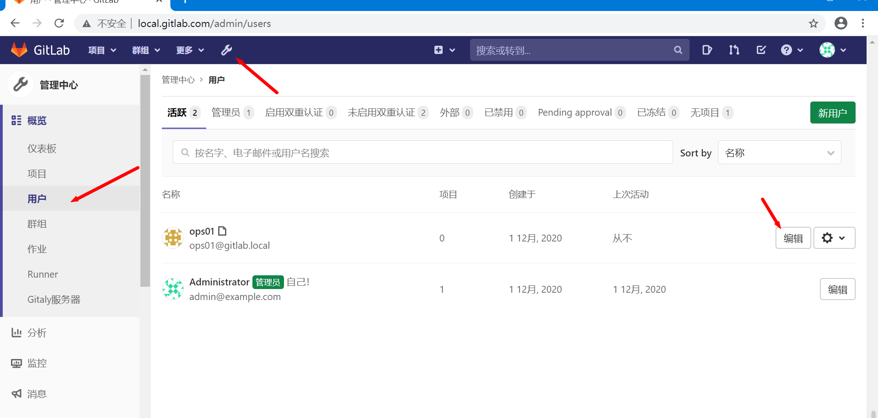878x418 pixels.
Task: Expand the 更多 navbar dropdown
Action: point(190,50)
